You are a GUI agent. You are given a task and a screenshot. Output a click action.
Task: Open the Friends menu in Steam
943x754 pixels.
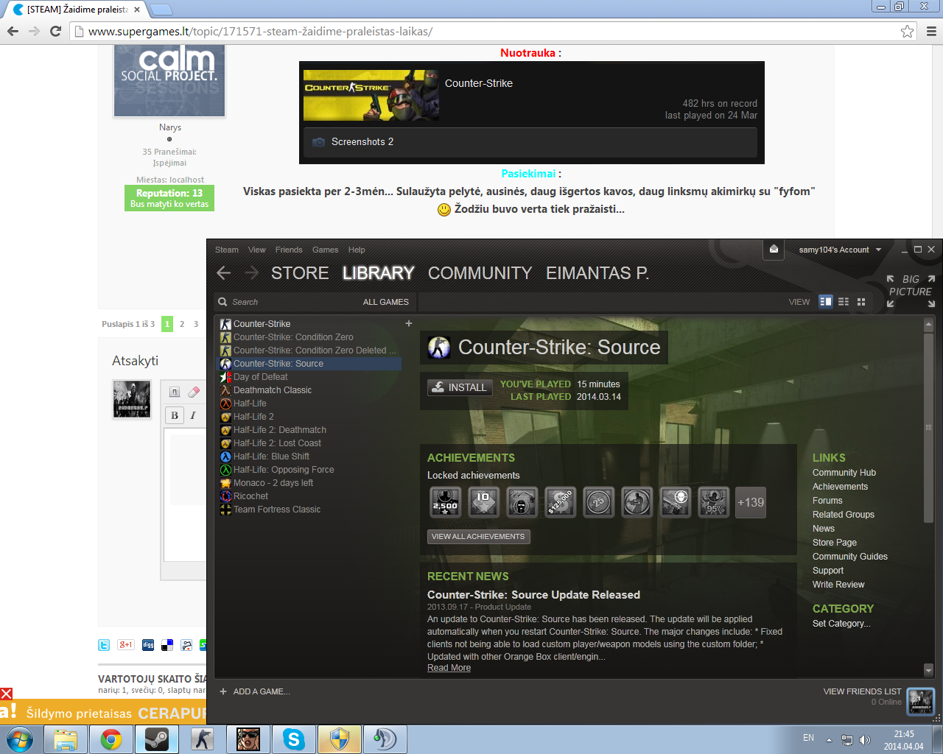click(x=289, y=250)
